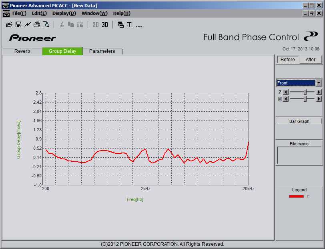Screen dimensions: 325x249
Task: Open print preview with magnifier page icon
Action: [x=46, y=24]
